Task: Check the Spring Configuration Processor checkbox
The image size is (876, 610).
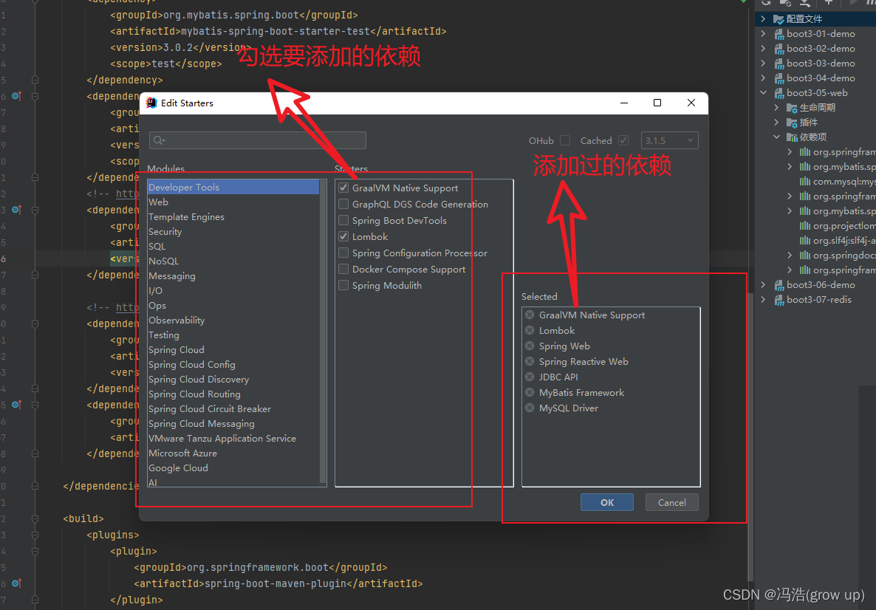Action: coord(343,253)
